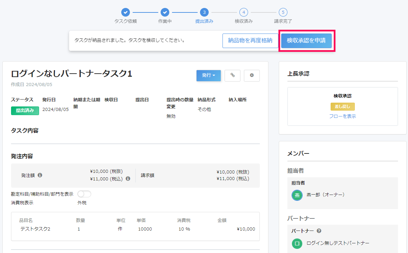This screenshot has width=408, height=253.
Task: Click the テストタスク2 item name
Action: pyautogui.click(x=35, y=229)
